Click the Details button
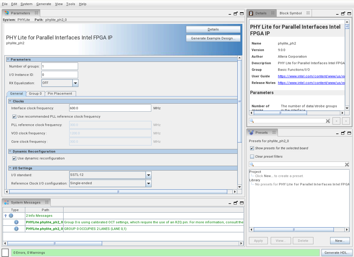The width and height of the screenshot is (354, 257). (213, 29)
